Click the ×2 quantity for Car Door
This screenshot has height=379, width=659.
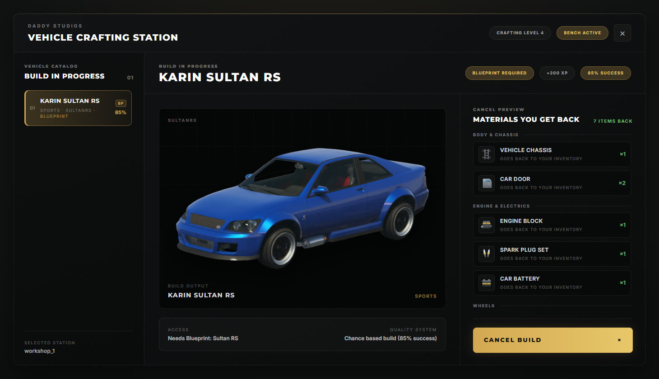(622, 183)
